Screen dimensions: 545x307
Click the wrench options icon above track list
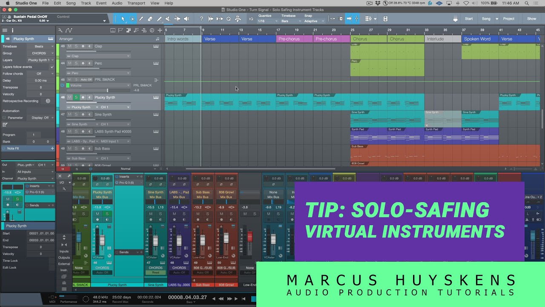[x=60, y=30]
